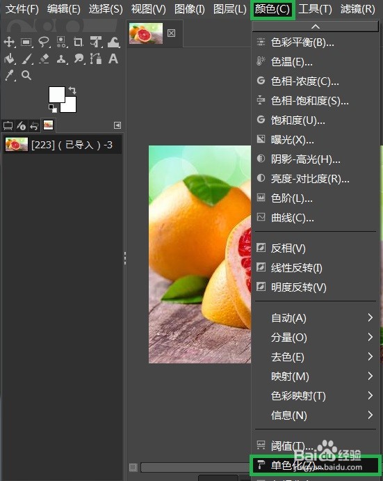Choose 曲线(C)... curves entry
This screenshot has height=481, width=383.
(316, 218)
